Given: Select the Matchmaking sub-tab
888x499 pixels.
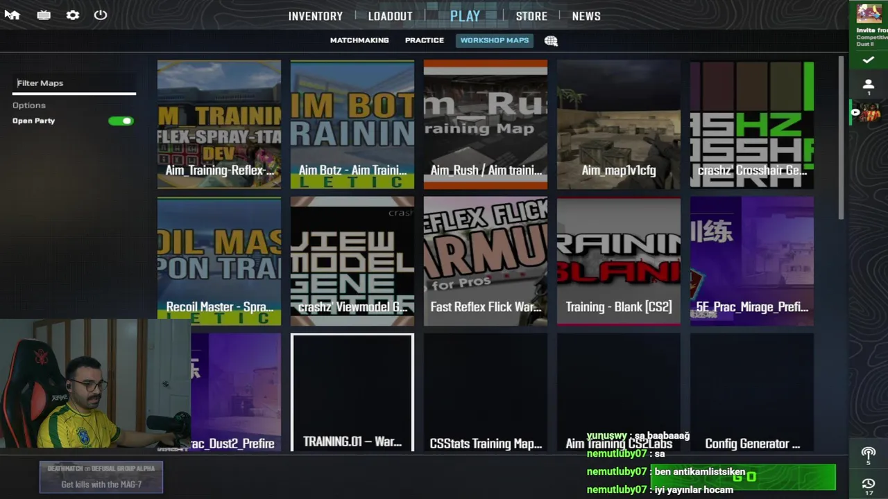Looking at the screenshot, I should [x=359, y=40].
